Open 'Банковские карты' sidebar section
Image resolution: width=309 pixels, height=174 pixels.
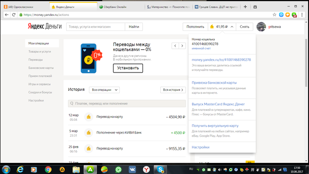point(41,68)
